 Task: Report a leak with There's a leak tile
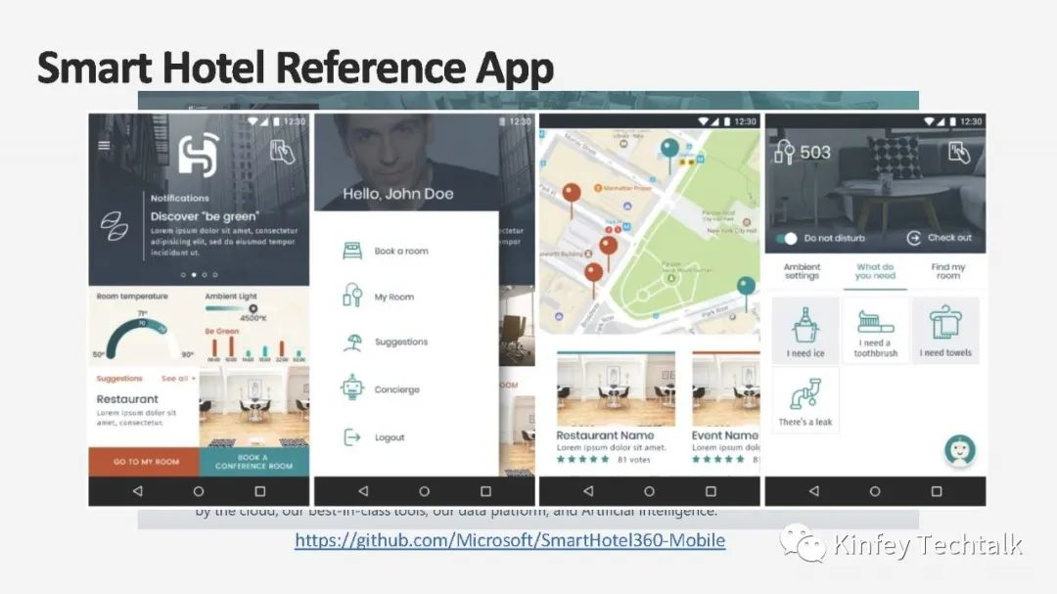click(805, 400)
